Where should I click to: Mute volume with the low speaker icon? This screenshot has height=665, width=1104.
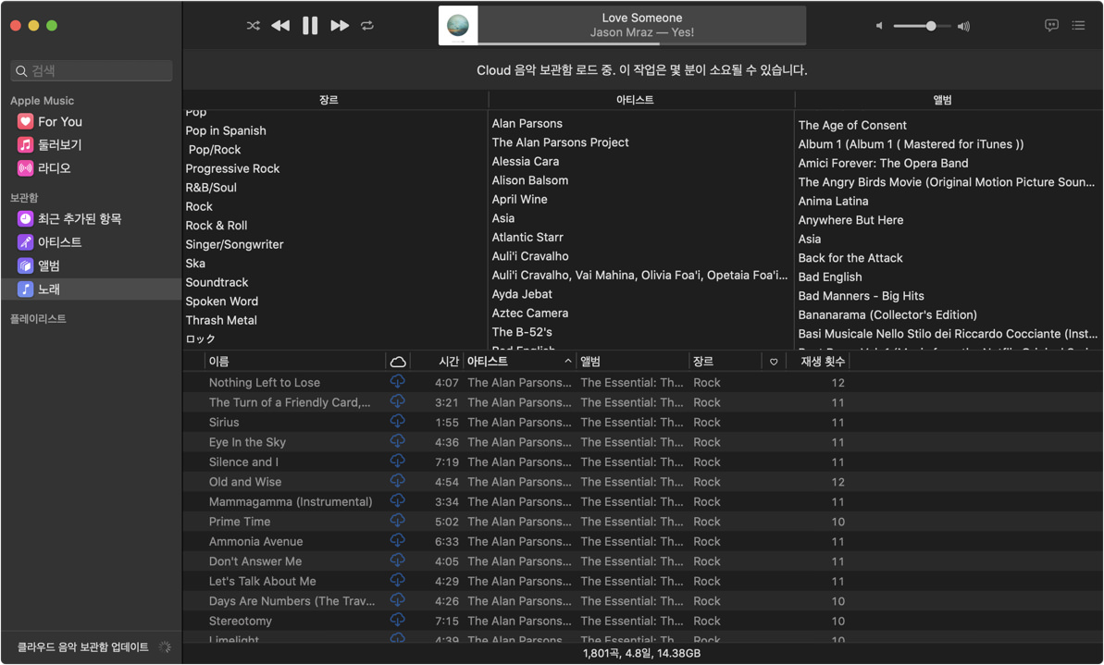[x=879, y=26]
